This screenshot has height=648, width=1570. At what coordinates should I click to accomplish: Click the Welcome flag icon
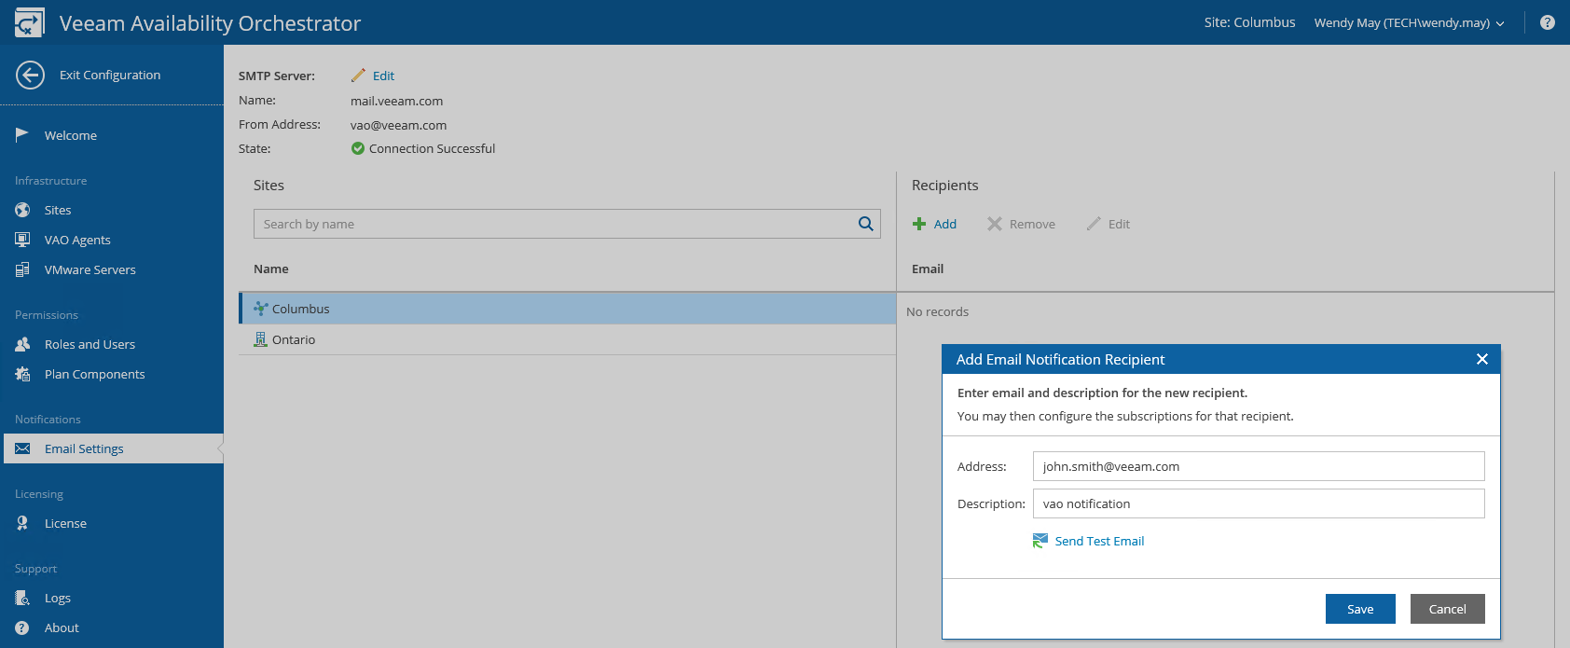coord(22,135)
